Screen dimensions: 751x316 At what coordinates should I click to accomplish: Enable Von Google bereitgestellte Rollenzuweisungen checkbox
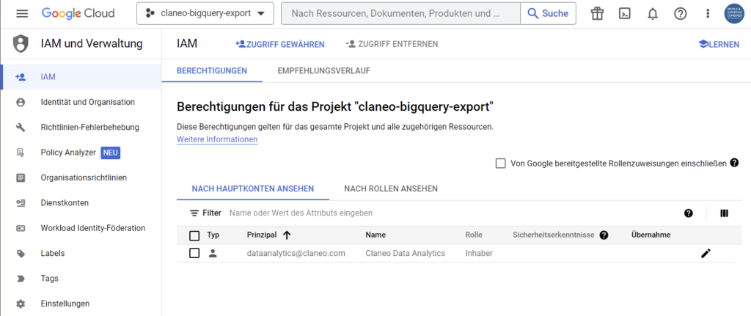(x=500, y=163)
